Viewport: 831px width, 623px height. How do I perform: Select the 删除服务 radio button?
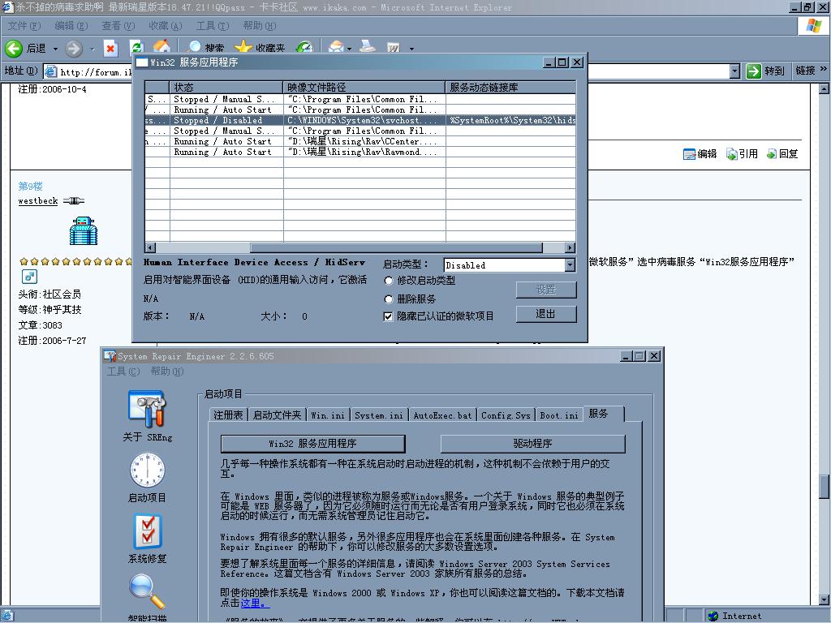pos(389,299)
